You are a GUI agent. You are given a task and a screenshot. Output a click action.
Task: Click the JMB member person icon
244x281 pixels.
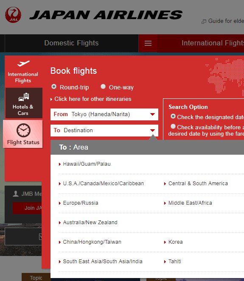coord(16,194)
